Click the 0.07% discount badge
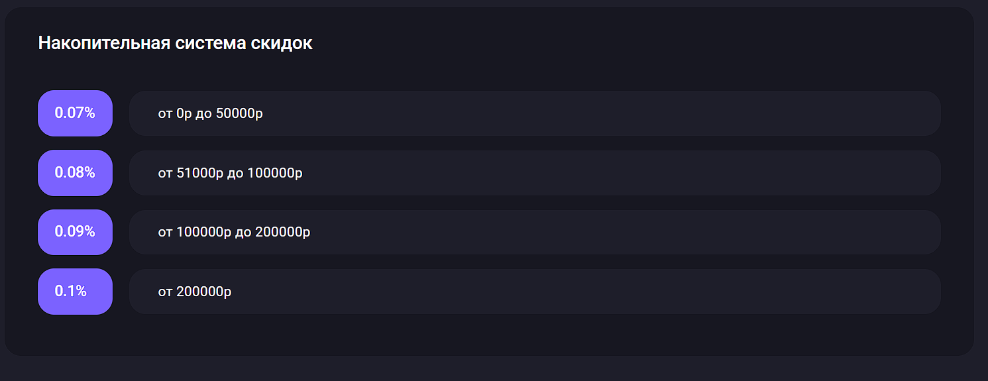 [75, 113]
